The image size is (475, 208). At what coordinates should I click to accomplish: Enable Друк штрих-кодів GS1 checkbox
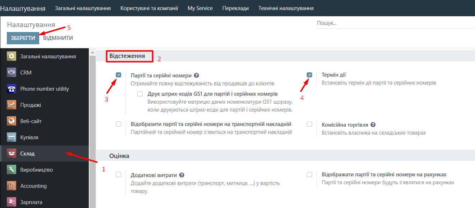140,94
